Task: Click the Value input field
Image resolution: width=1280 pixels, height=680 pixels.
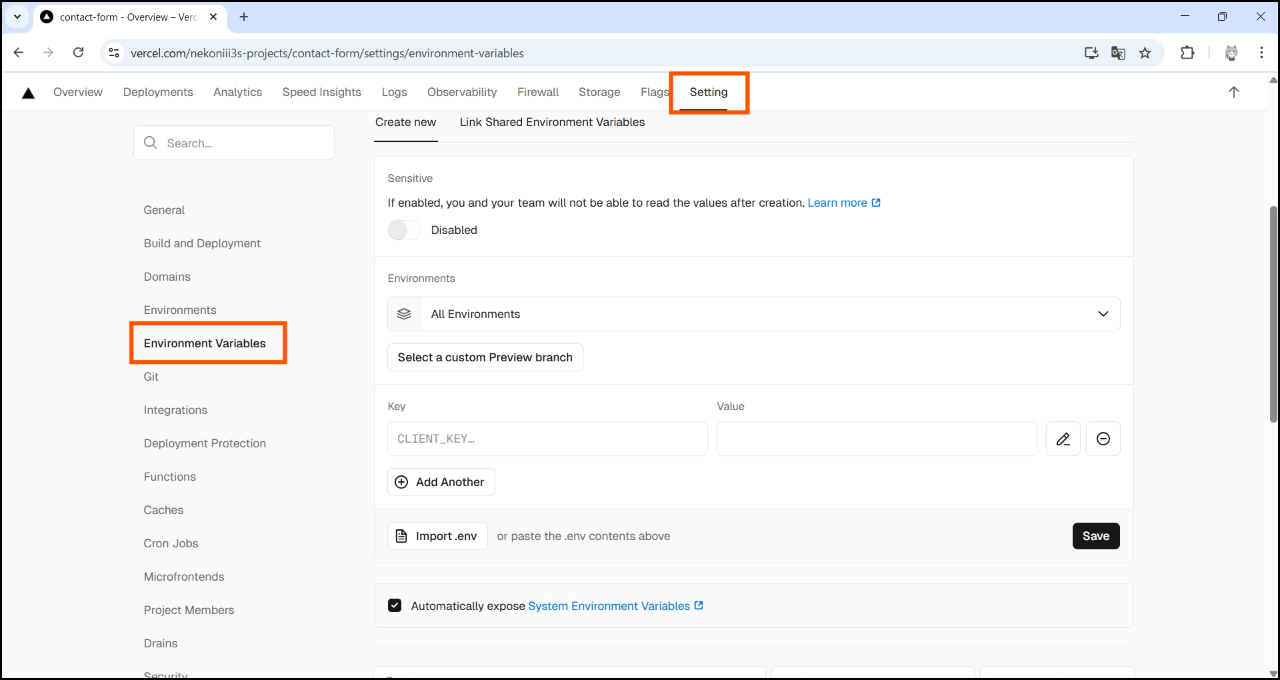Action: pos(877,439)
